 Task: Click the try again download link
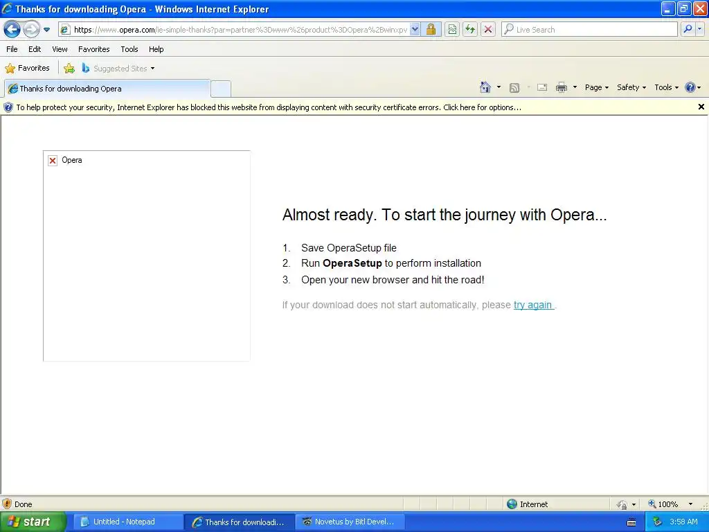click(532, 305)
